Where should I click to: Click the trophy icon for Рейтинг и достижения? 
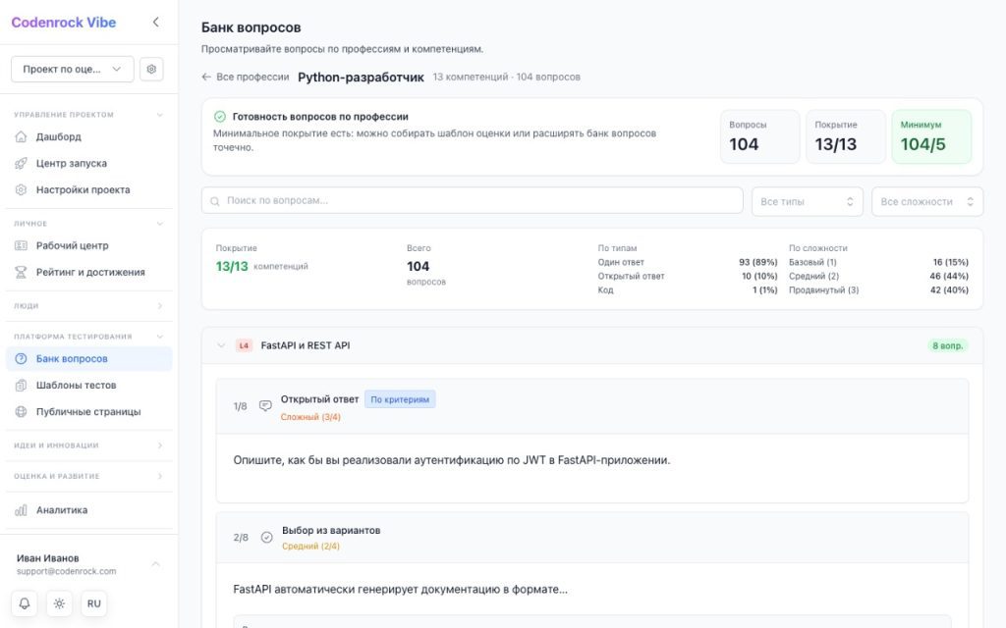(22, 273)
